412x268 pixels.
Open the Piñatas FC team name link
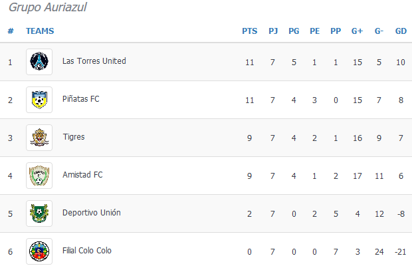tap(81, 99)
